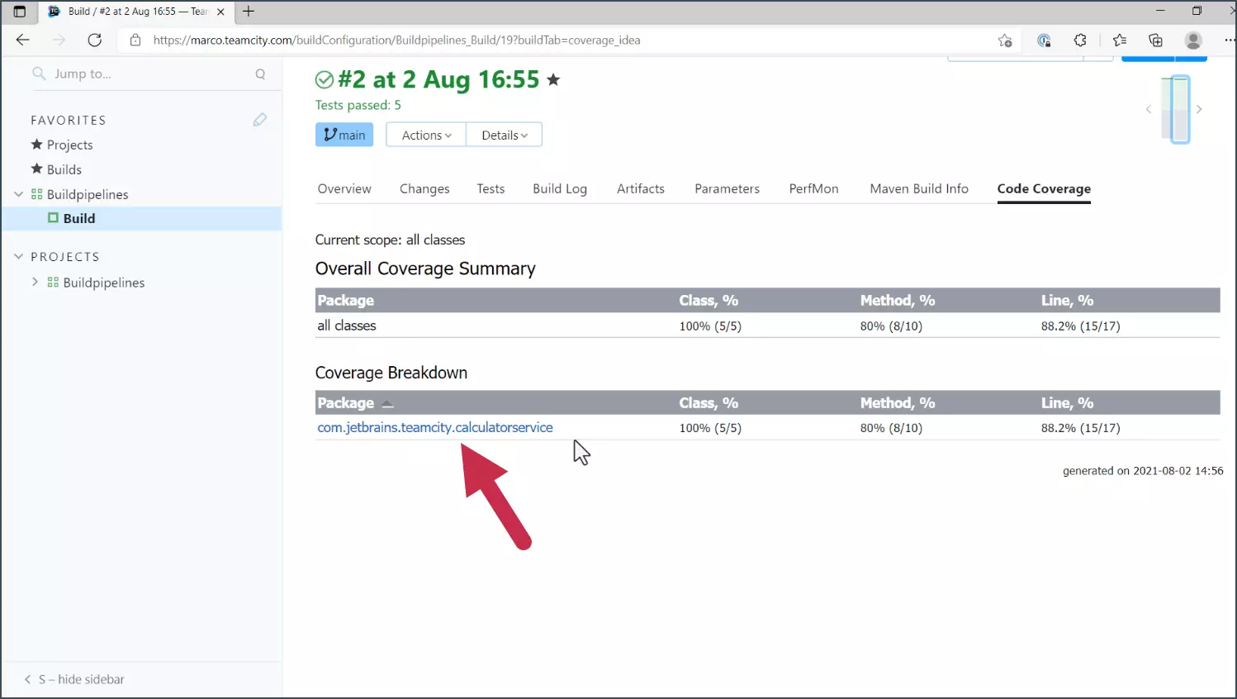The width and height of the screenshot is (1237, 699).
Task: Collapse the PROJECTS section
Action: click(19, 257)
